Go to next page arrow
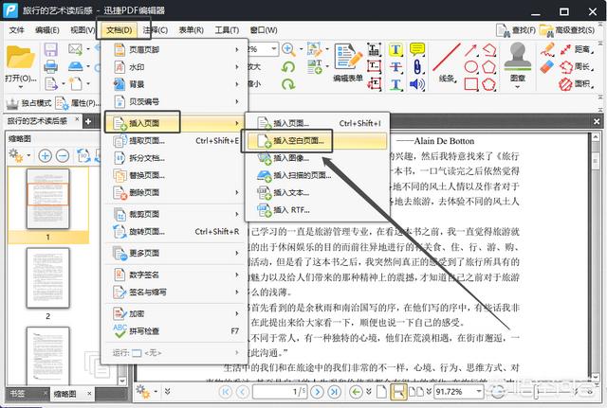Viewport: 607px width, 408px height. [x=317, y=392]
